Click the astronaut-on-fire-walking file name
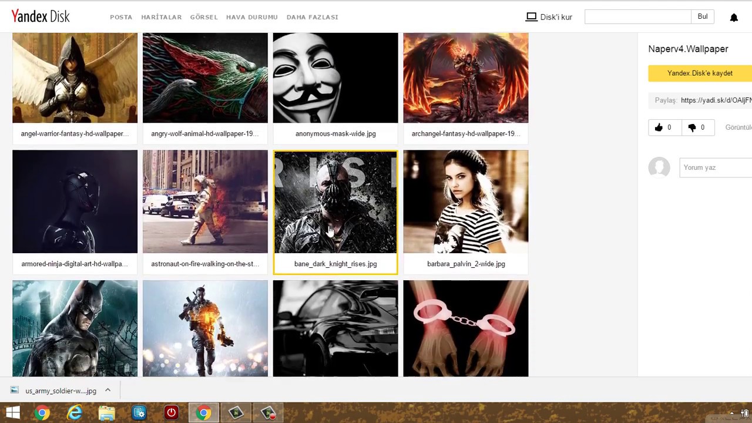This screenshot has width=752, height=423. [x=205, y=264]
